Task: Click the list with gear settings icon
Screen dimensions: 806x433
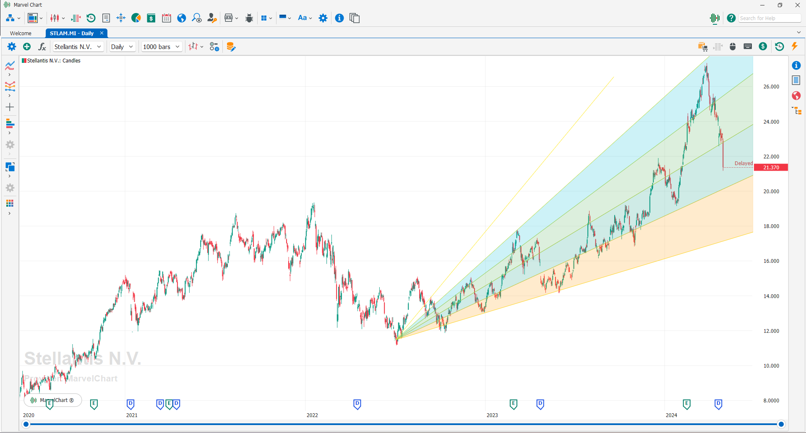Action: pos(214,47)
